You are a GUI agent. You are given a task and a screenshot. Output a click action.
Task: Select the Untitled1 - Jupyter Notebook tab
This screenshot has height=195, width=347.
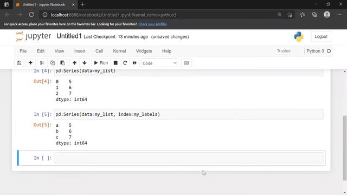pos(45,4)
